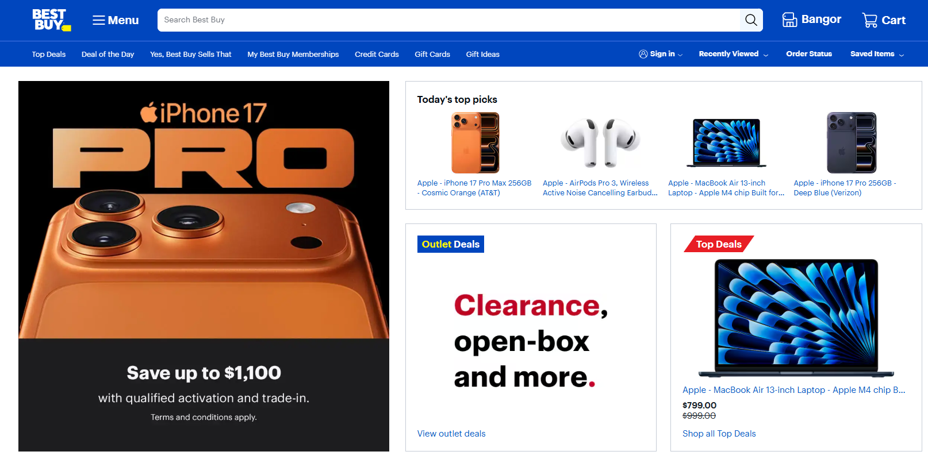Screen dimensions: 928x463
Task: Expand the Recently Viewed dropdown
Action: (766, 55)
